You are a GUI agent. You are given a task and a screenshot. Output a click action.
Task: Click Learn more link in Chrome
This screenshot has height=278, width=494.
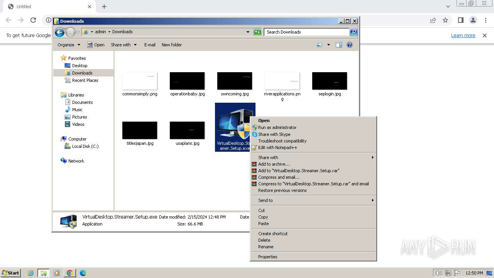pos(463,36)
